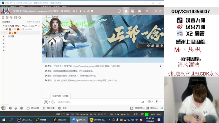Click the 中 input method indicator
The image size is (219, 123).
click(x=137, y=120)
